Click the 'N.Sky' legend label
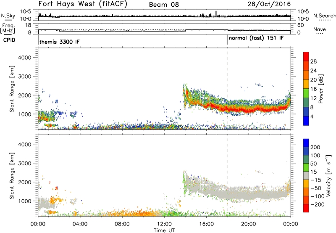This screenshot has width=336, height=233. [8, 16]
